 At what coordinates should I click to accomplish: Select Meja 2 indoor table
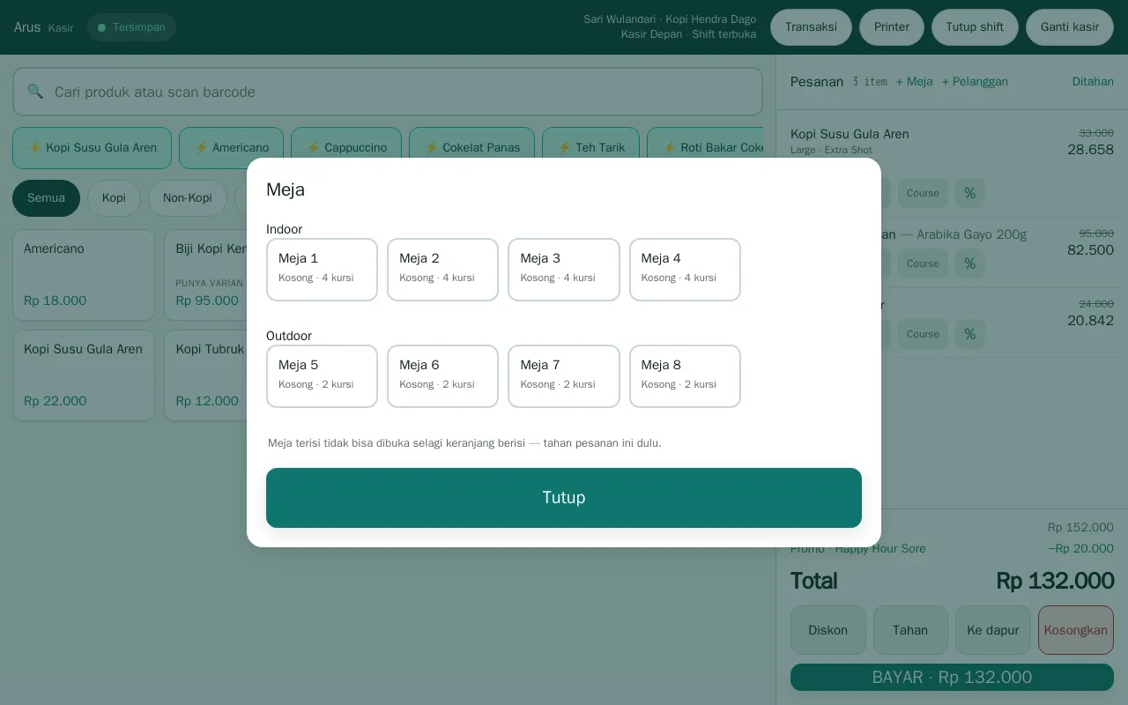pos(442,270)
